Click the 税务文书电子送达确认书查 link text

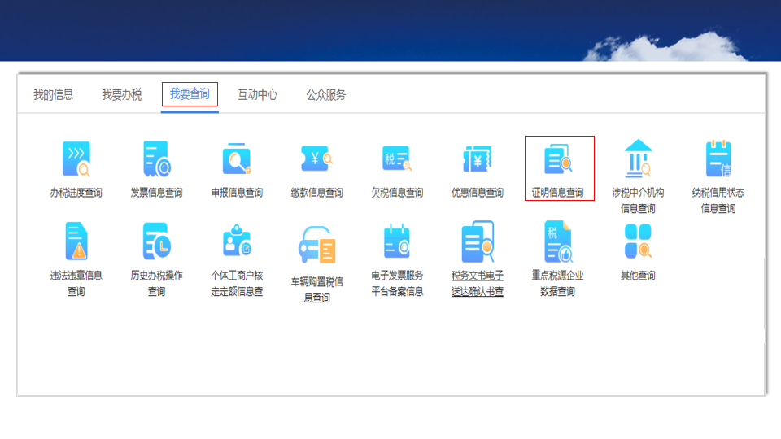pos(478,283)
